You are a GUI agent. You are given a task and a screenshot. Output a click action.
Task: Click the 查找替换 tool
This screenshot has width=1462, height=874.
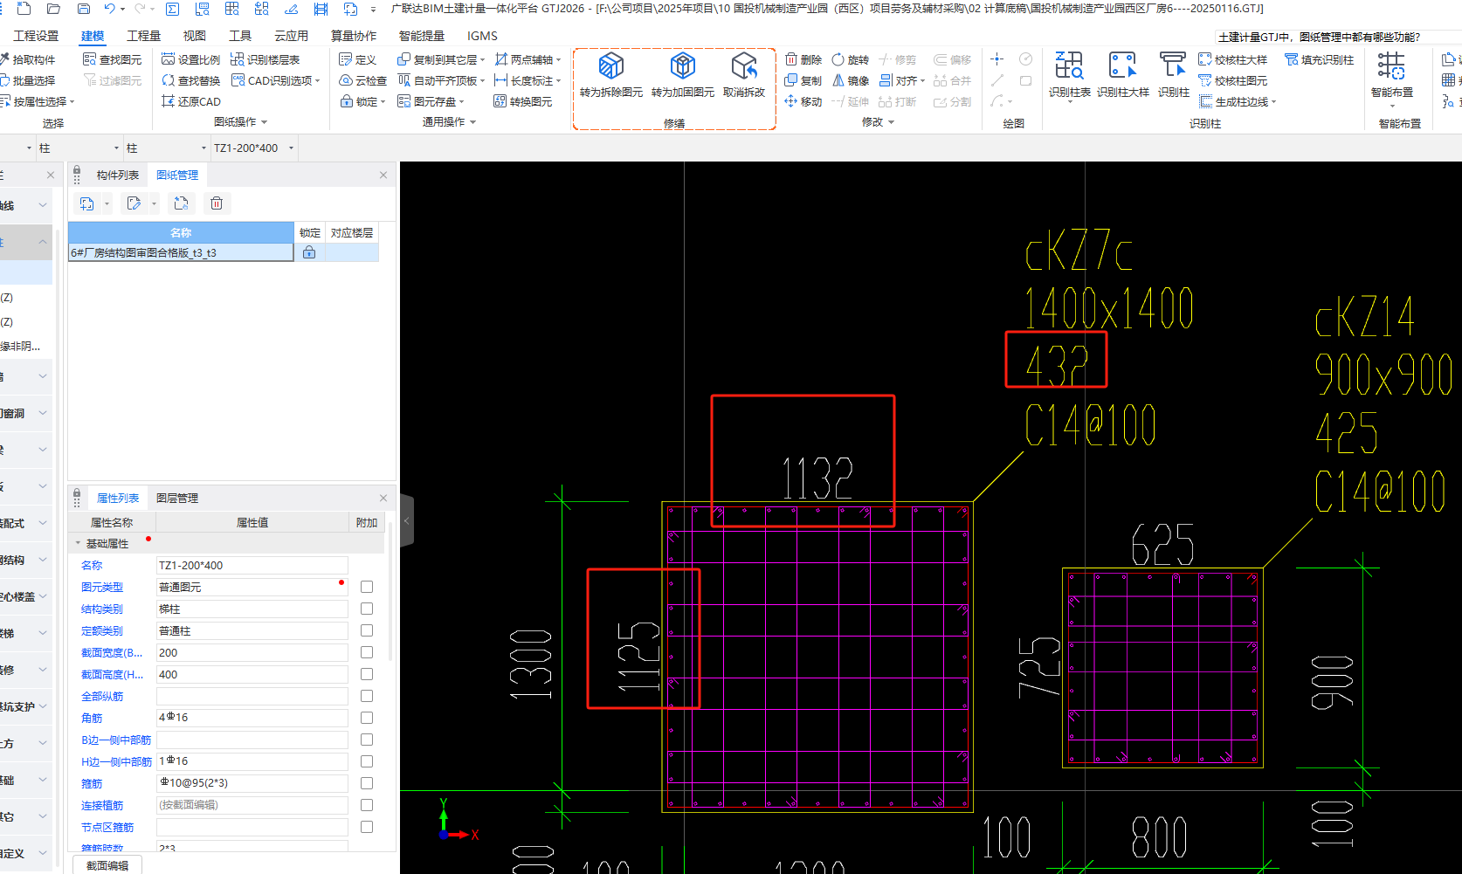pos(191,80)
